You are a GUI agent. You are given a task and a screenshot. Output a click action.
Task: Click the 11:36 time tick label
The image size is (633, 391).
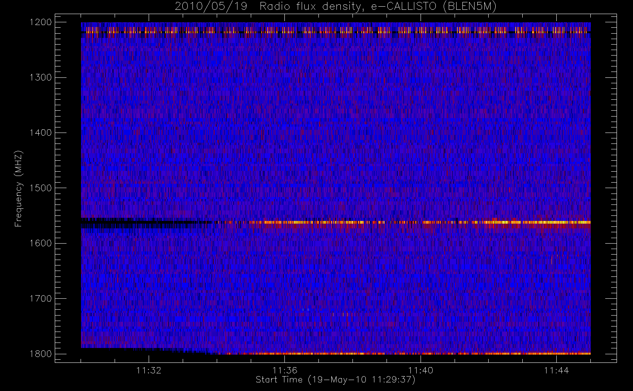(285, 370)
